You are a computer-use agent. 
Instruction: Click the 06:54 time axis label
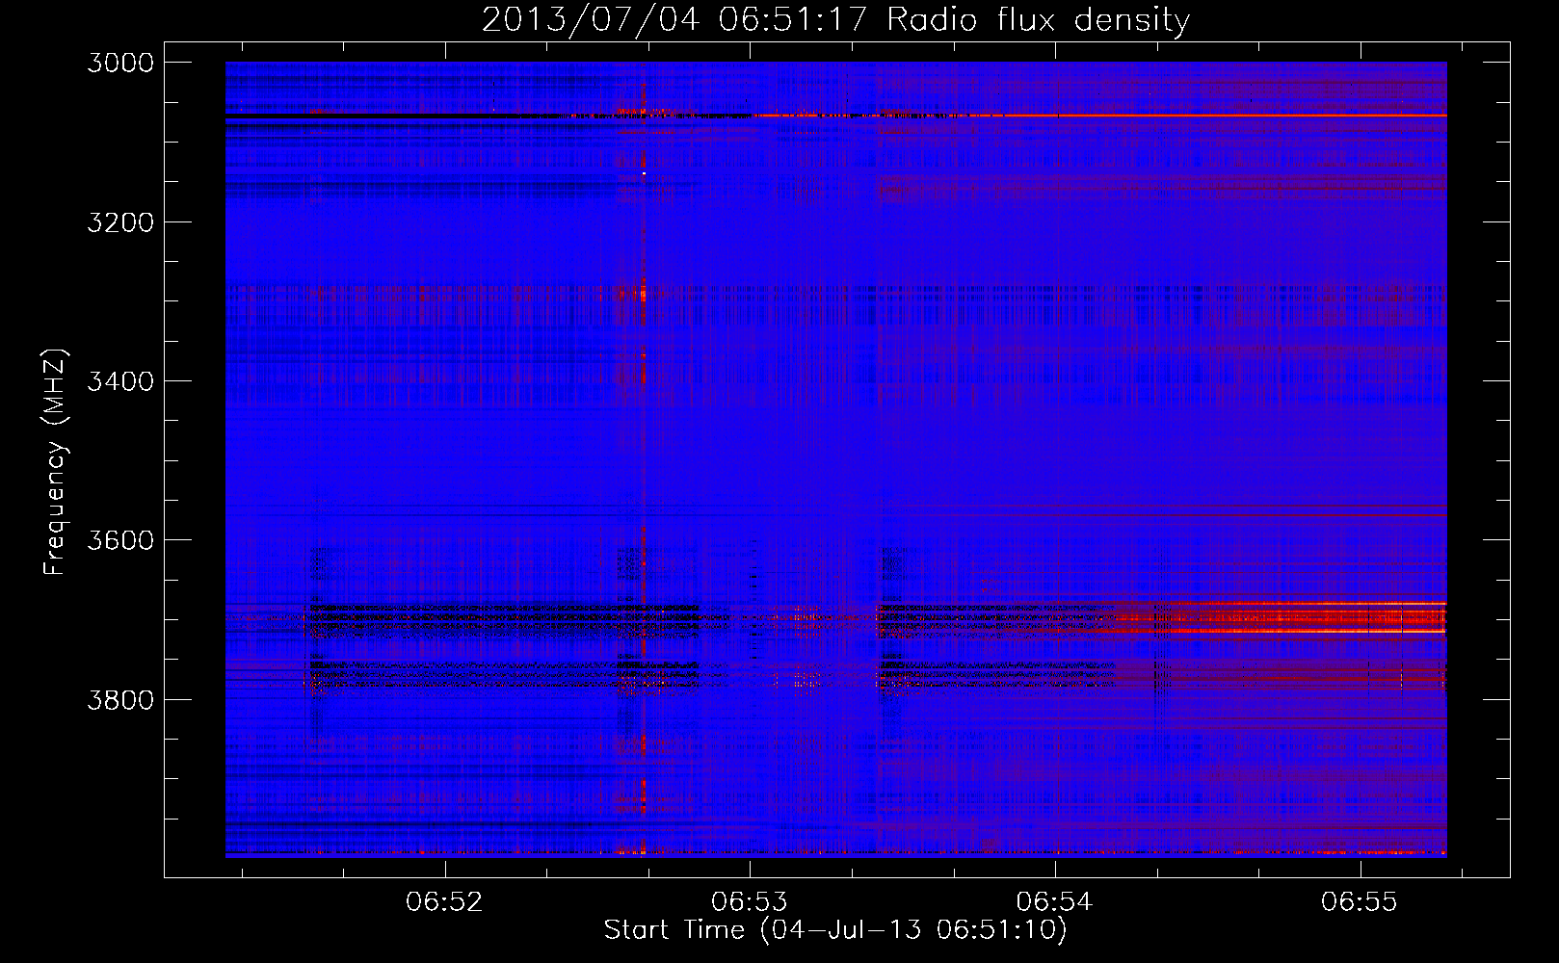pos(1054,902)
